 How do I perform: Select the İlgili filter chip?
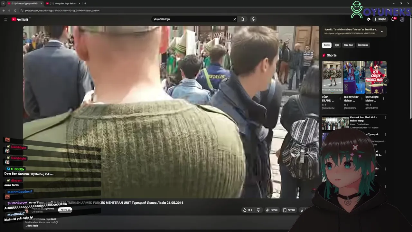(x=337, y=45)
